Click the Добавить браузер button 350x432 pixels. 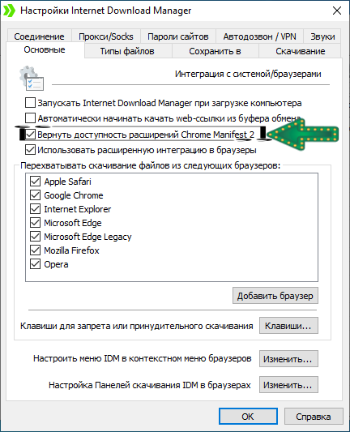pos(275,296)
